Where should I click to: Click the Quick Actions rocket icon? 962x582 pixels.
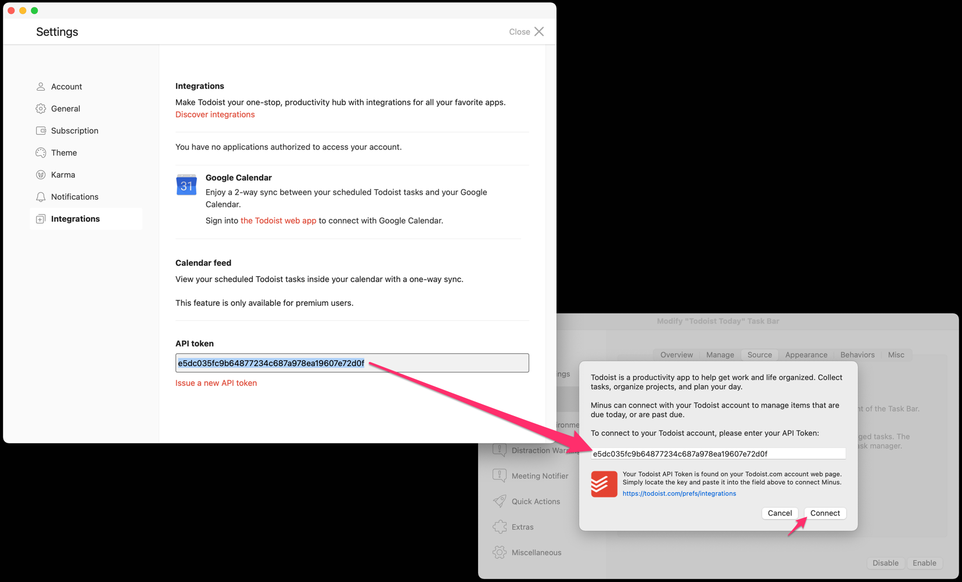point(499,501)
